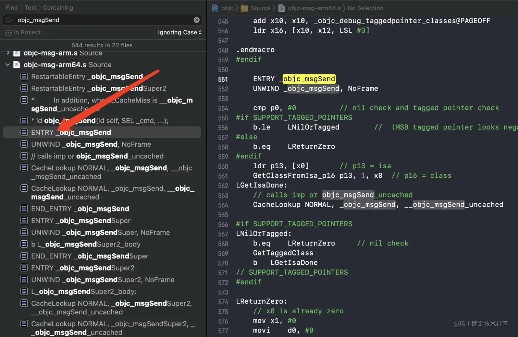Click line number 562 in gutter
The width and height of the screenshot is (518, 337).
coord(223,185)
